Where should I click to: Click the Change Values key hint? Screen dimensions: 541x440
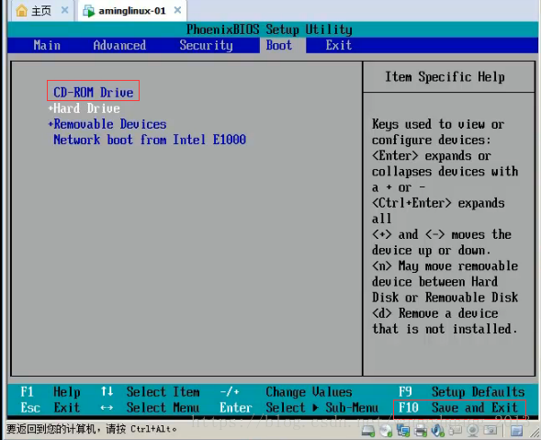(286, 392)
